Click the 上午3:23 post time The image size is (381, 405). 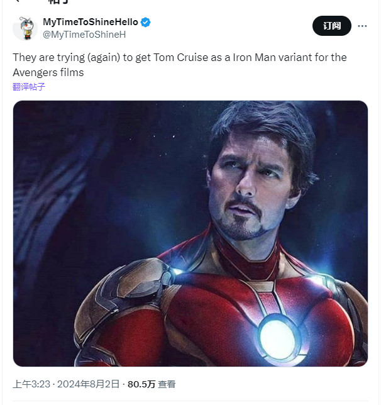click(31, 384)
